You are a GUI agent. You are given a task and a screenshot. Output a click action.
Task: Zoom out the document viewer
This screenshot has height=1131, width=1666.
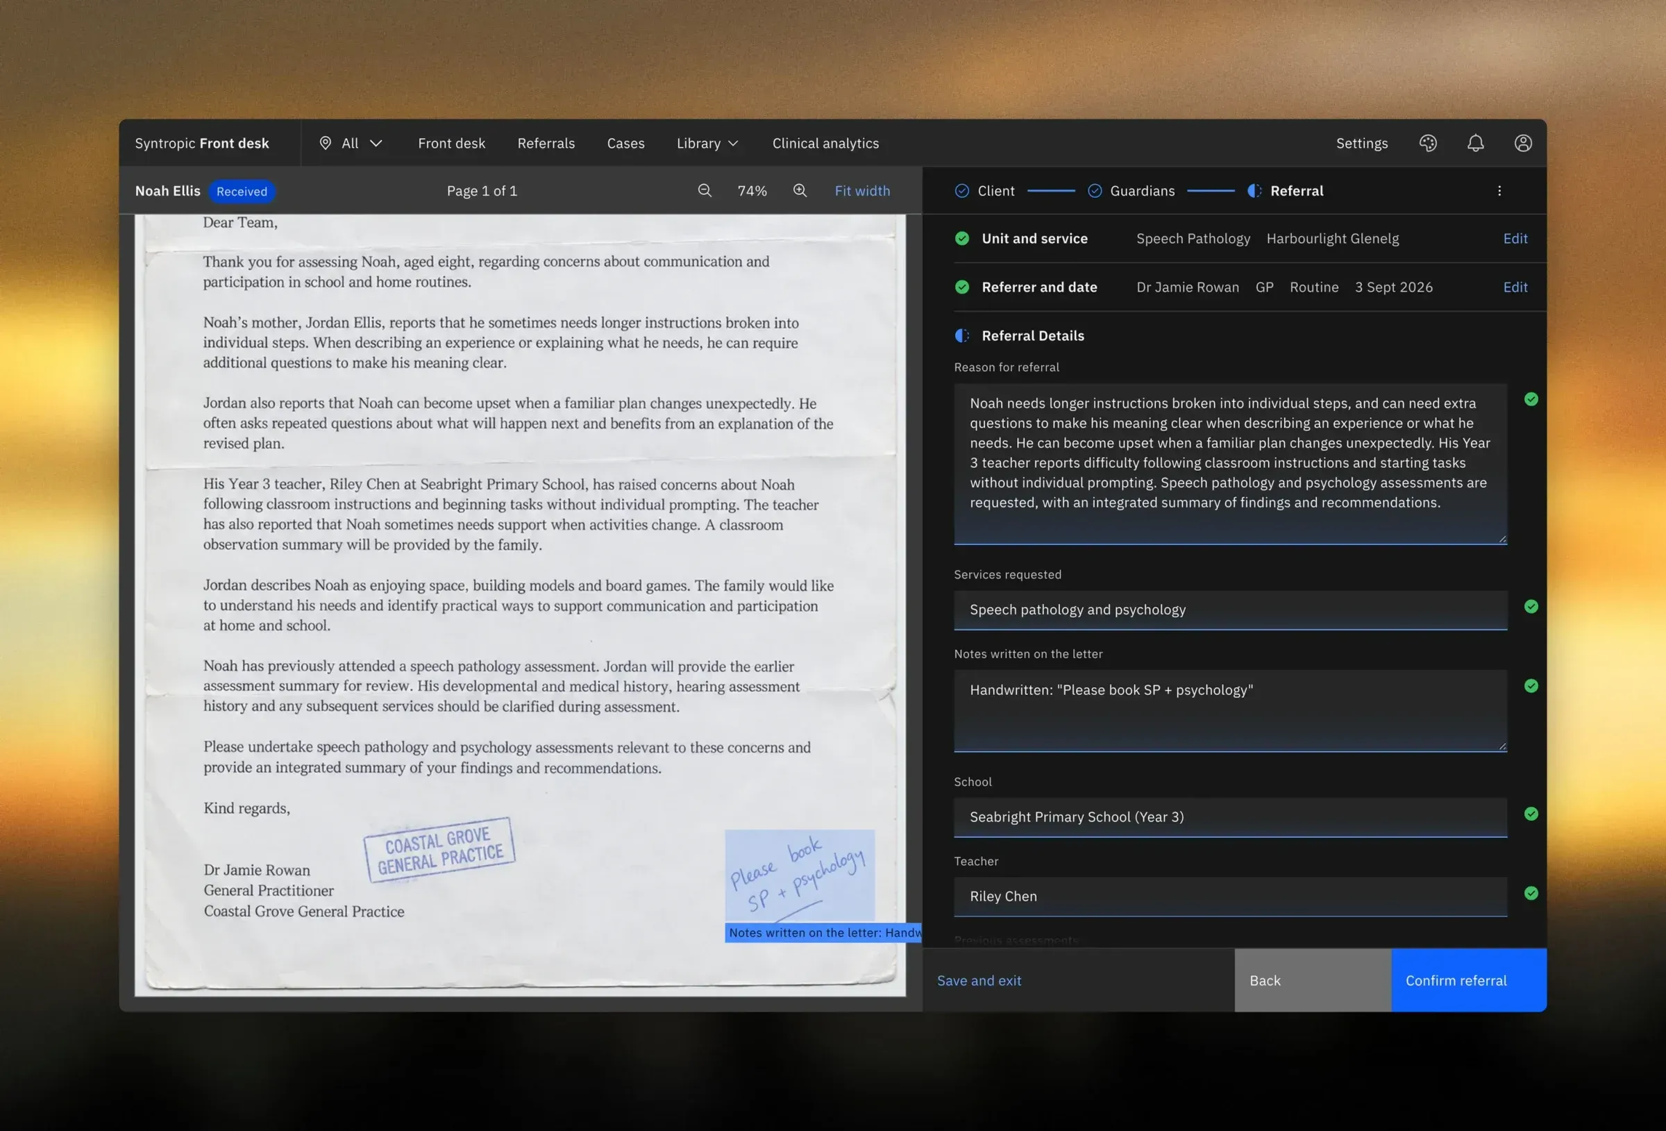tap(705, 191)
